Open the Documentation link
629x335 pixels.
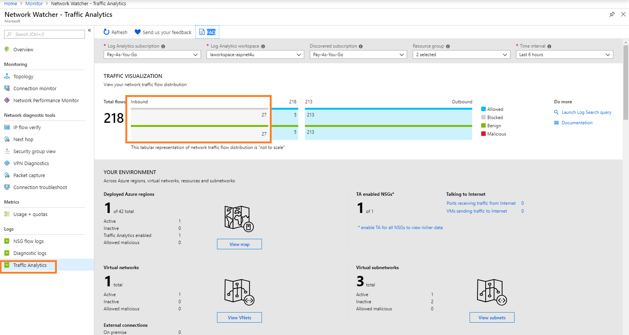[577, 123]
